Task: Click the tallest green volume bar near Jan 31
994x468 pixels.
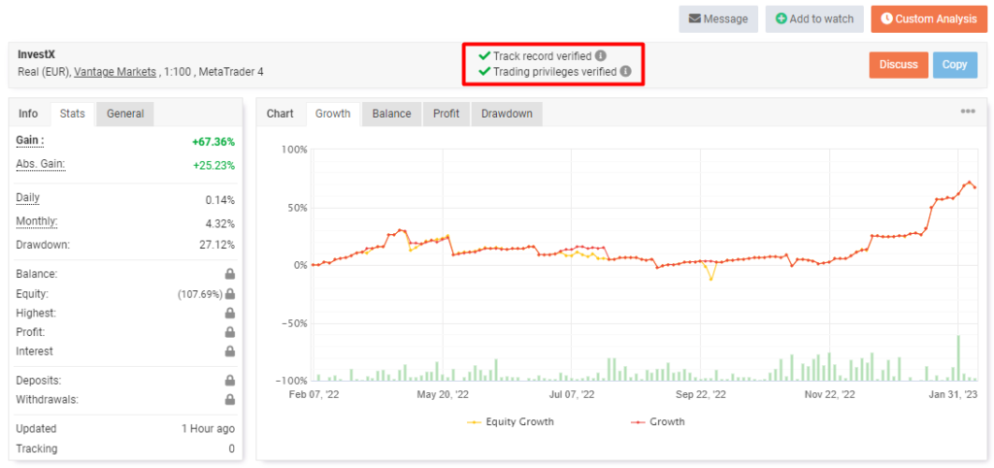Action: click(x=959, y=357)
